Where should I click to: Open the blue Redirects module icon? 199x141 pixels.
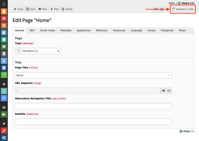(x=4, y=98)
